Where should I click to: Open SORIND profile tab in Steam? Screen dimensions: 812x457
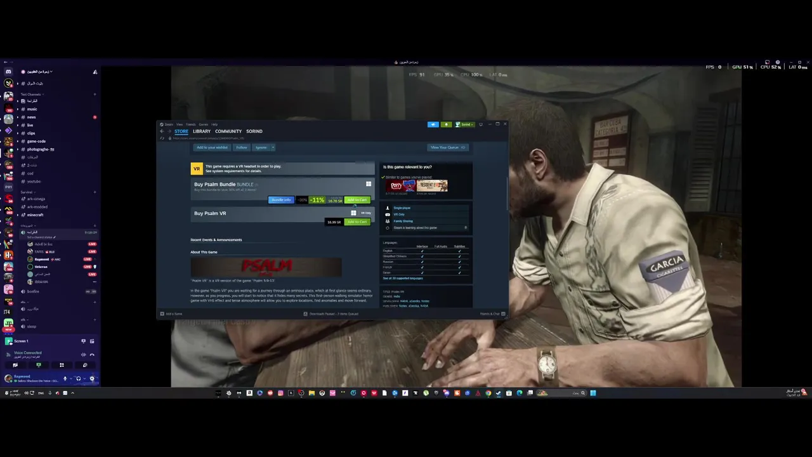[254, 131]
